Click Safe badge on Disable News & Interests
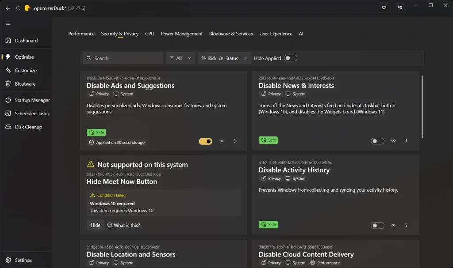 [268, 140]
